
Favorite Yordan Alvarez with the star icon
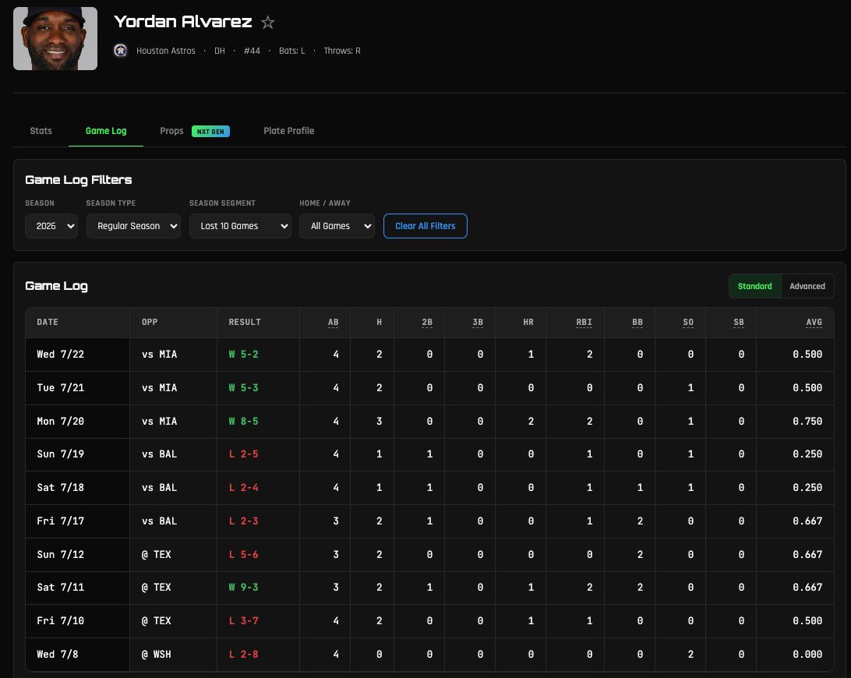tap(267, 23)
